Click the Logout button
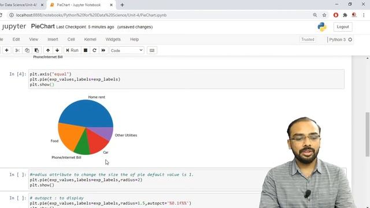The height and width of the screenshot is (208, 370). pyautogui.click(x=343, y=27)
